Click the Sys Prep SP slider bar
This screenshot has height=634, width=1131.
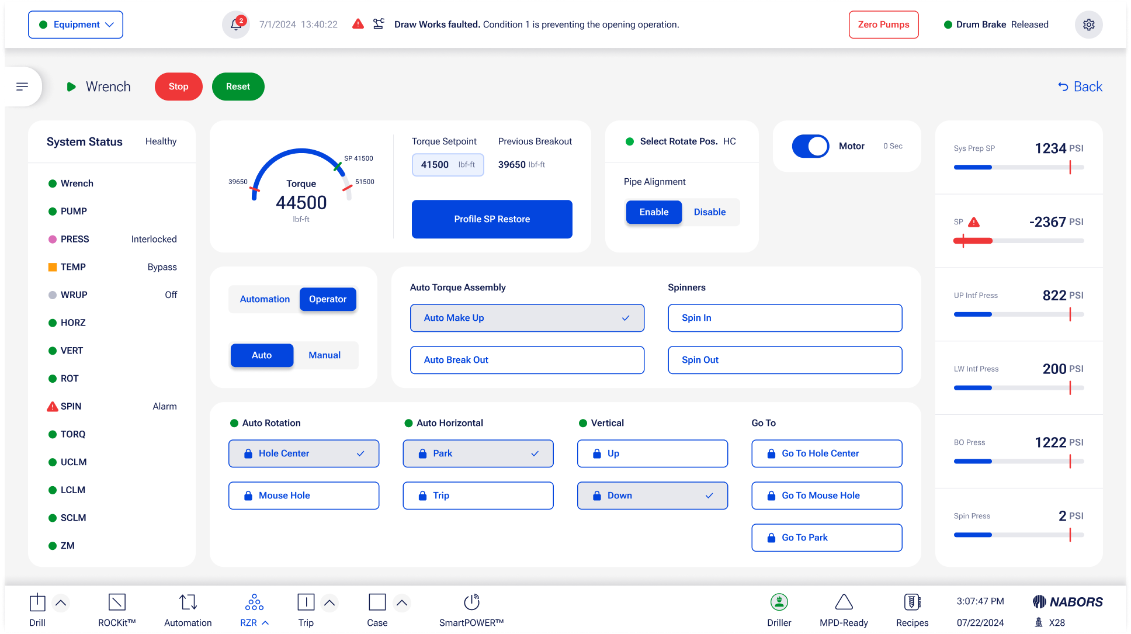point(1019,168)
